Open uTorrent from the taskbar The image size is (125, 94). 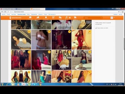[29, 84]
